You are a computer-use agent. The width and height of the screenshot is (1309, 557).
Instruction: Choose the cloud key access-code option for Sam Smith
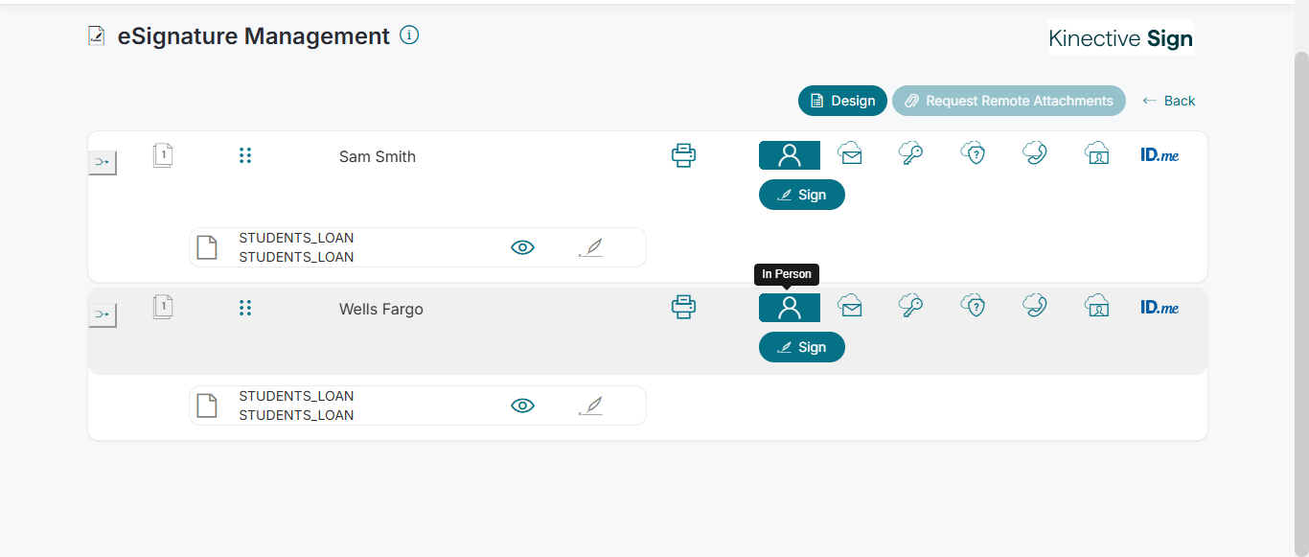910,153
